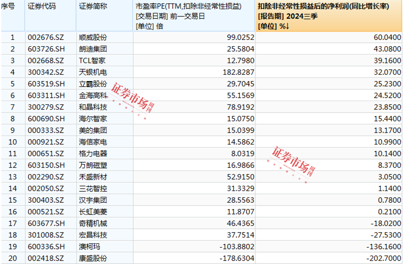Click growth rate value -202.7000

(384, 259)
